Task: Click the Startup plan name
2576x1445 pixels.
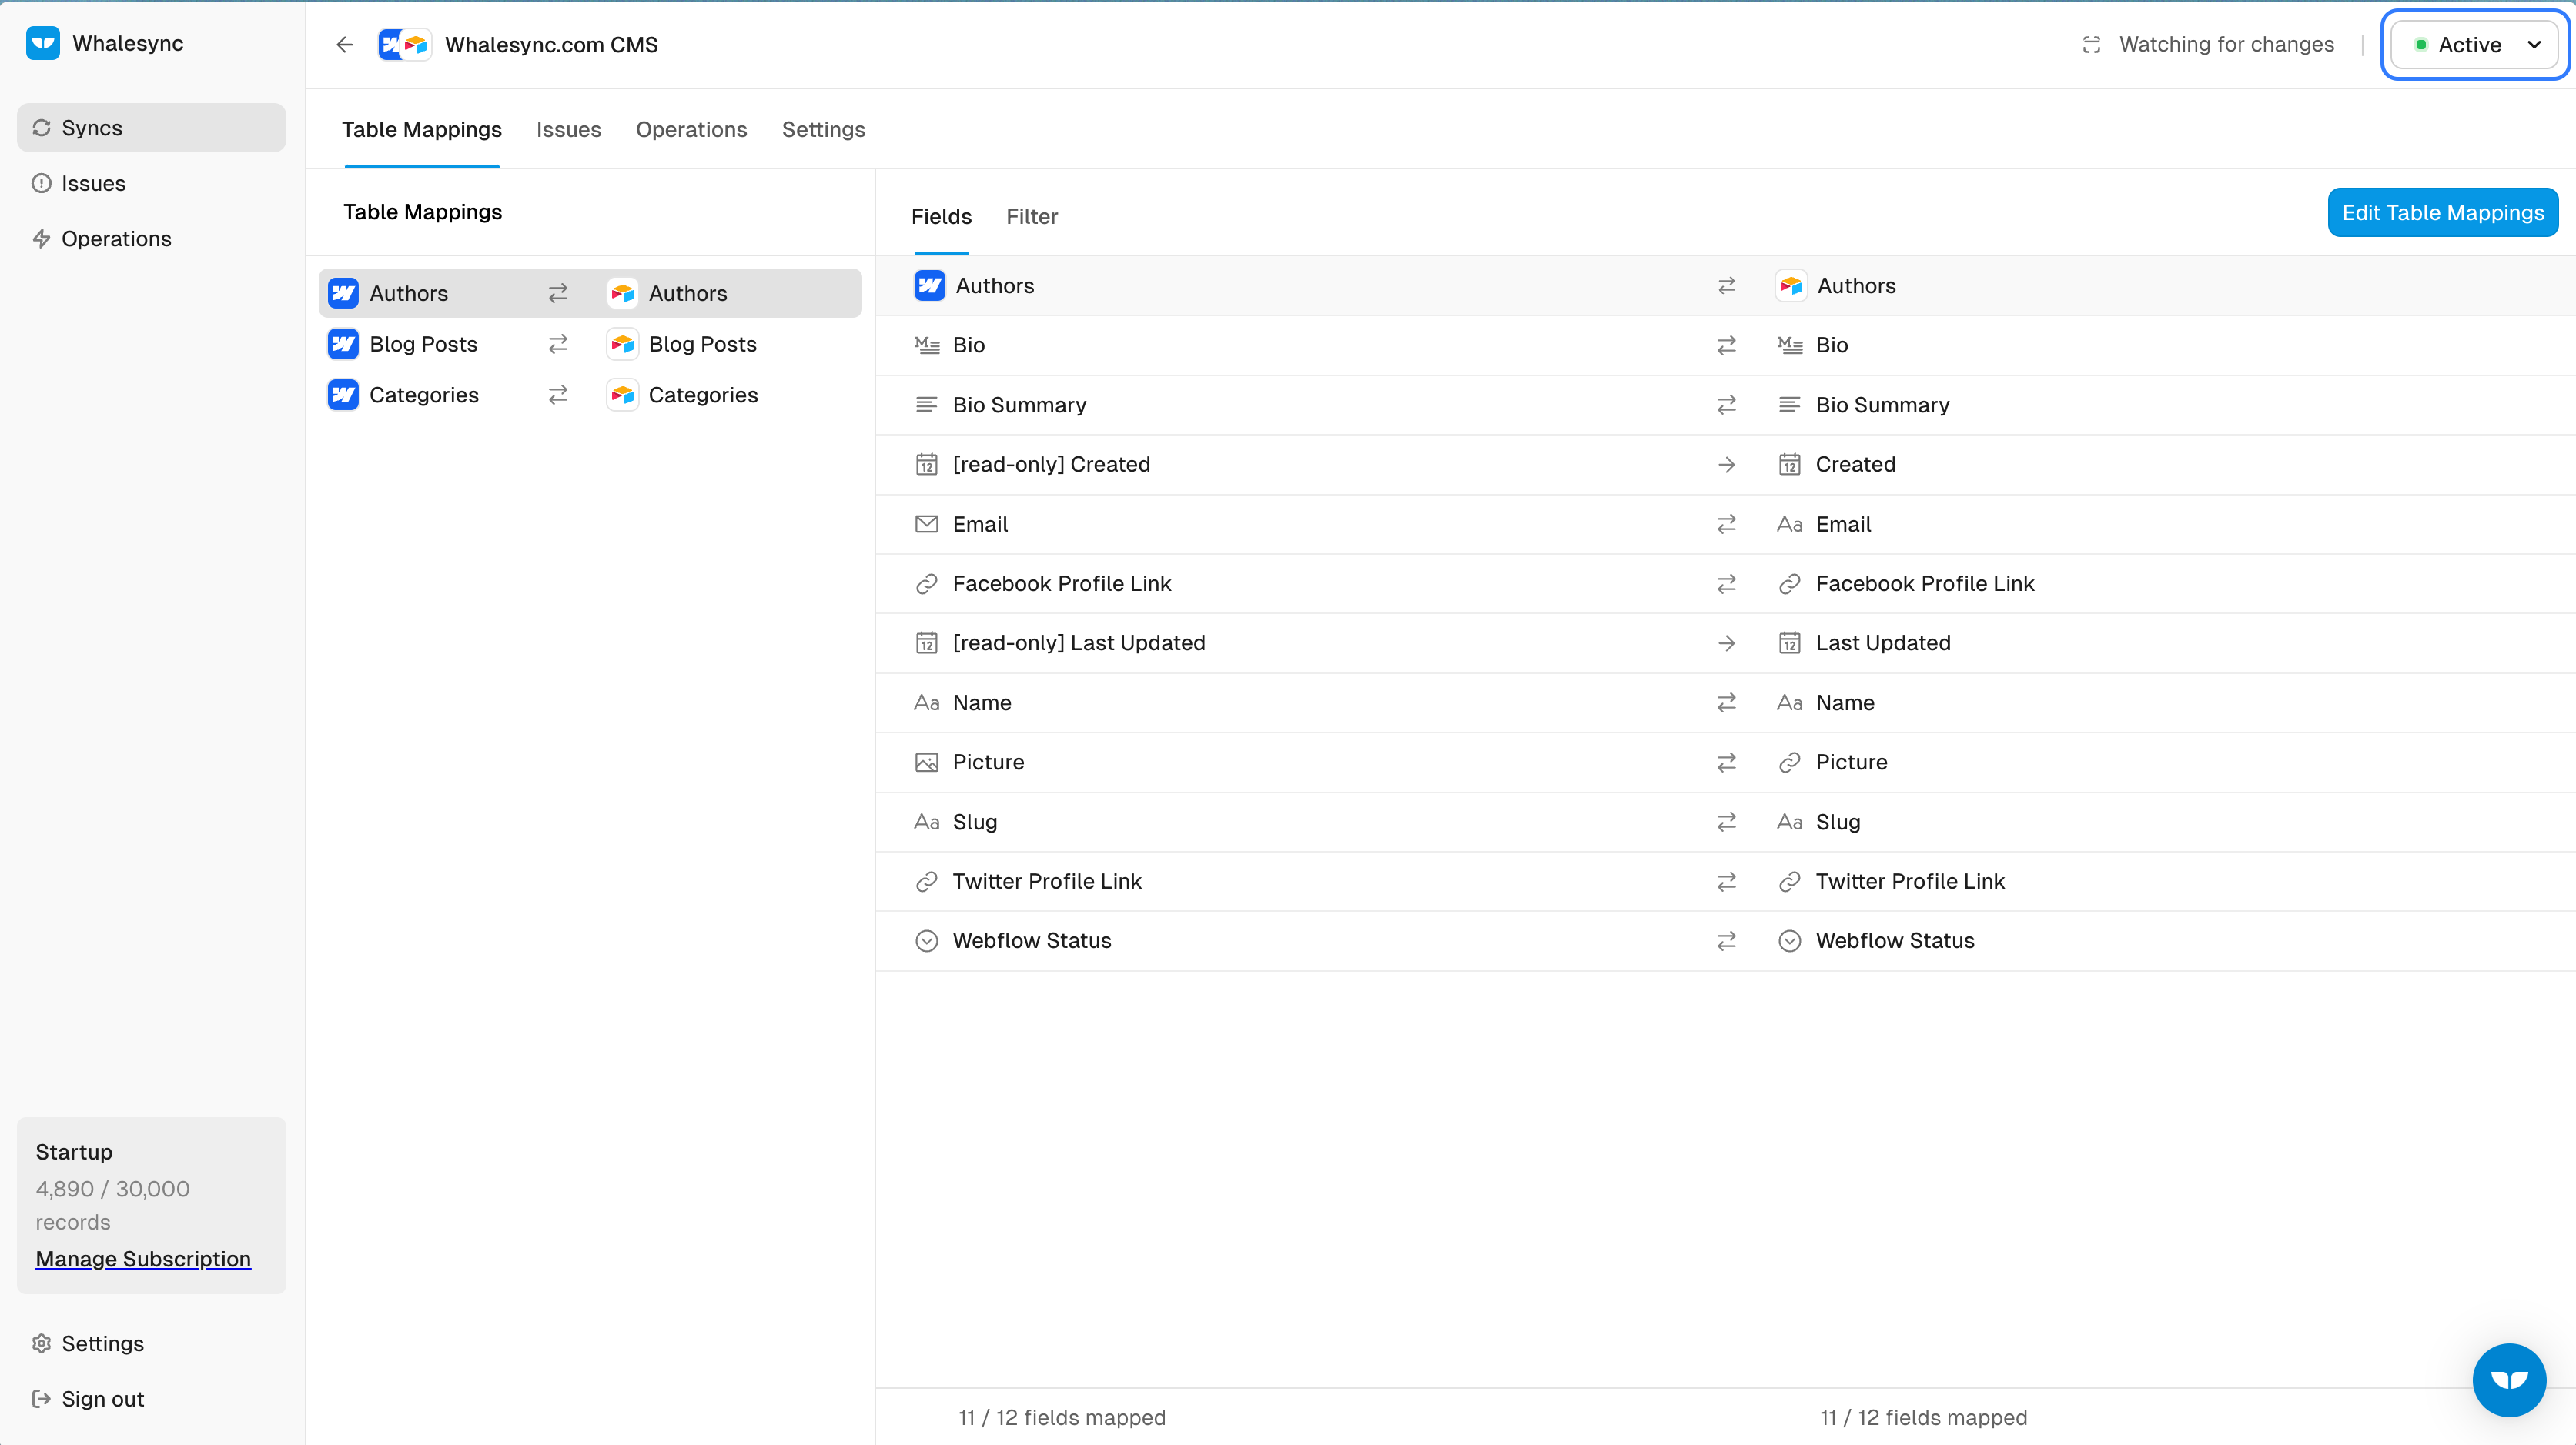Action: pos(74,1152)
